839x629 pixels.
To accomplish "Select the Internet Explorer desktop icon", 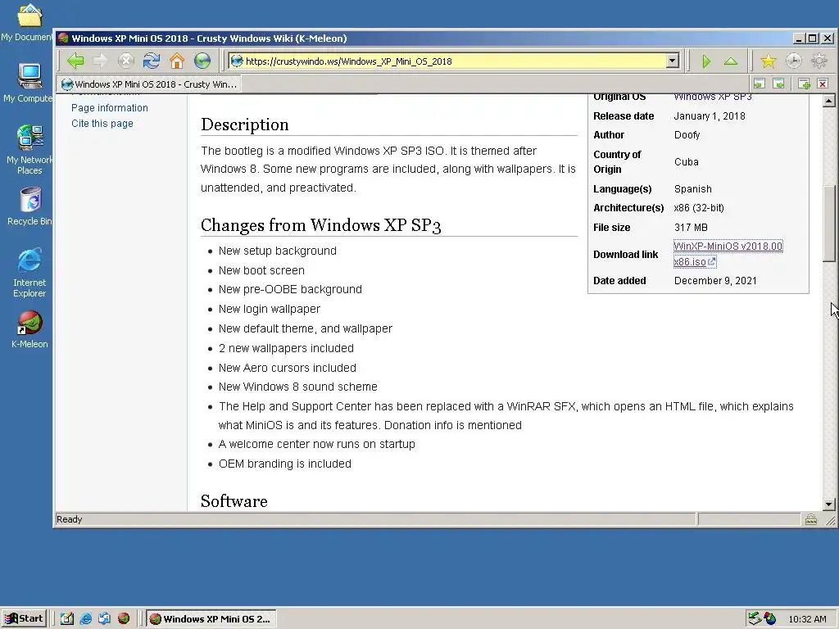I will [x=29, y=272].
